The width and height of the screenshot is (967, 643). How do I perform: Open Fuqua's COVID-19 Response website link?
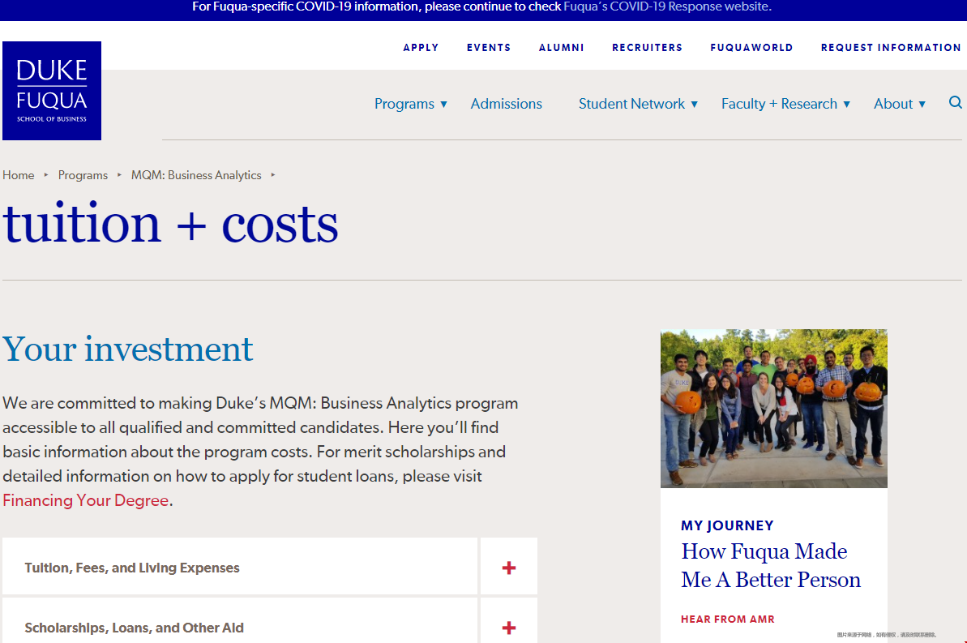(x=667, y=6)
